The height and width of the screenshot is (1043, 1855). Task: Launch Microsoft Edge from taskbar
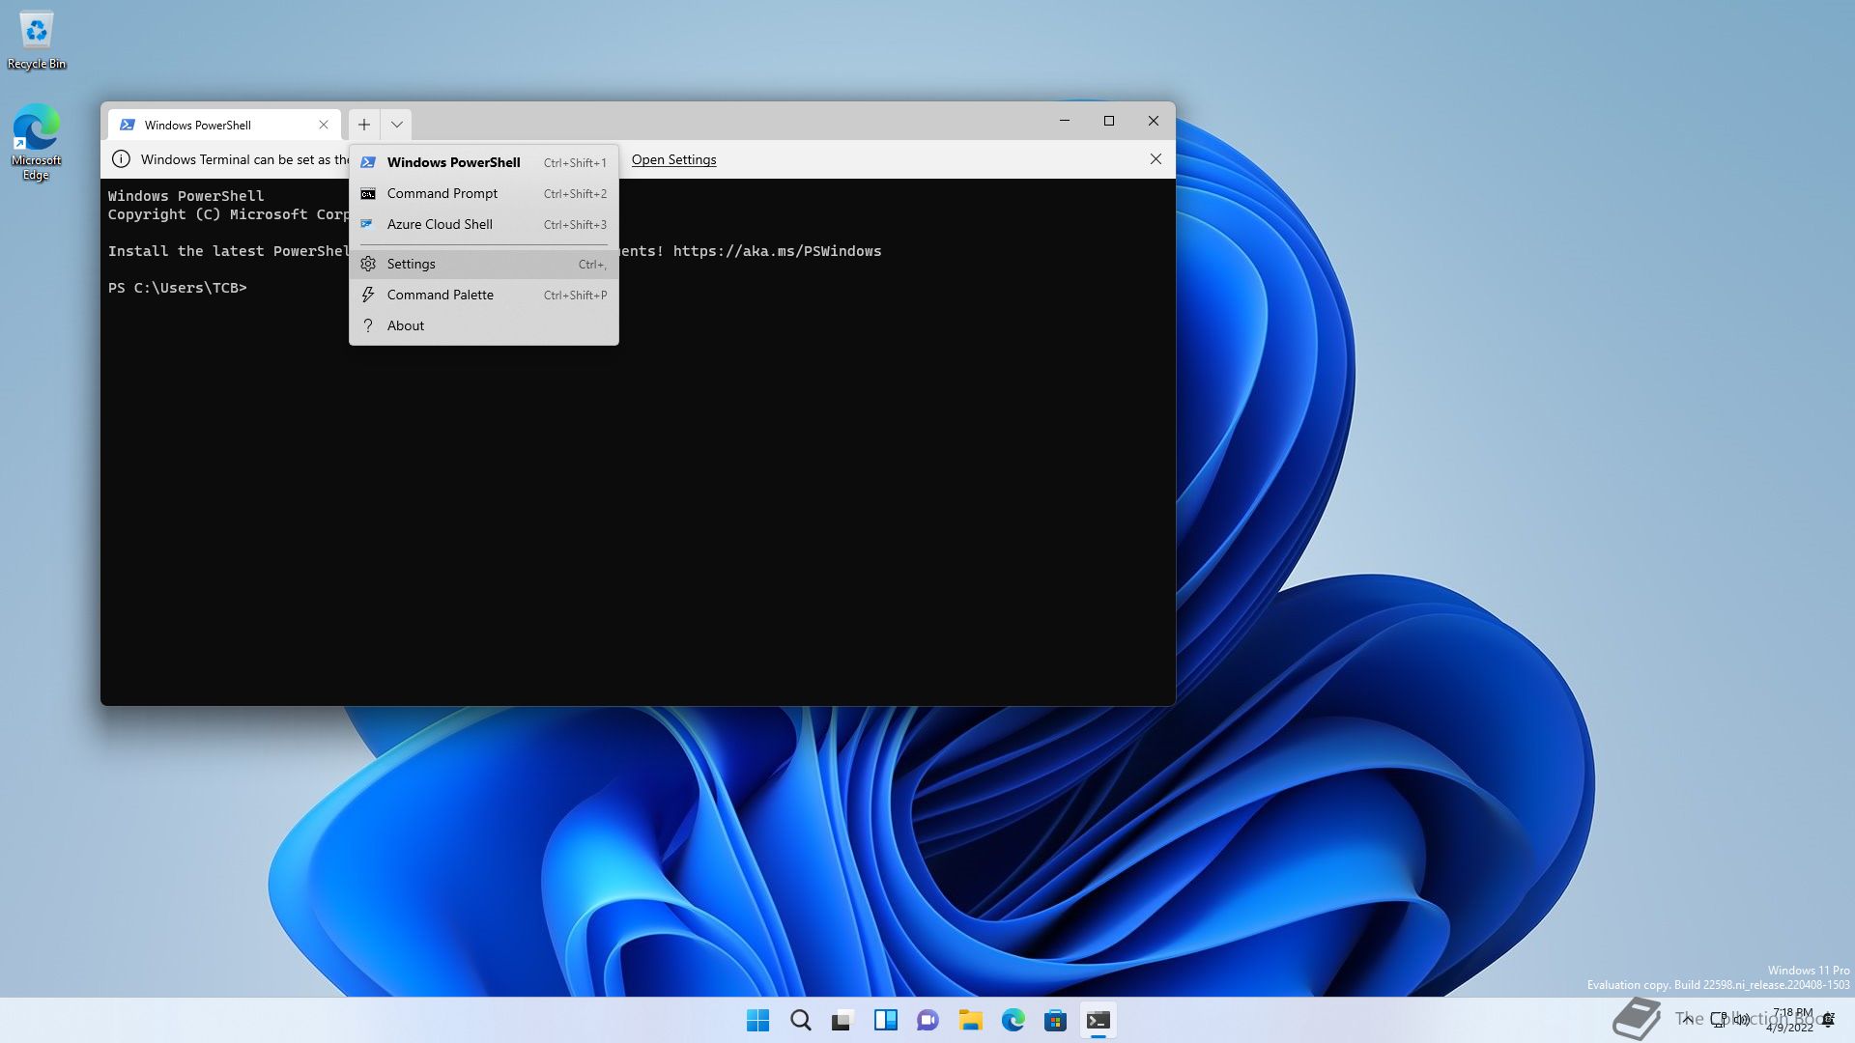[x=1013, y=1020]
